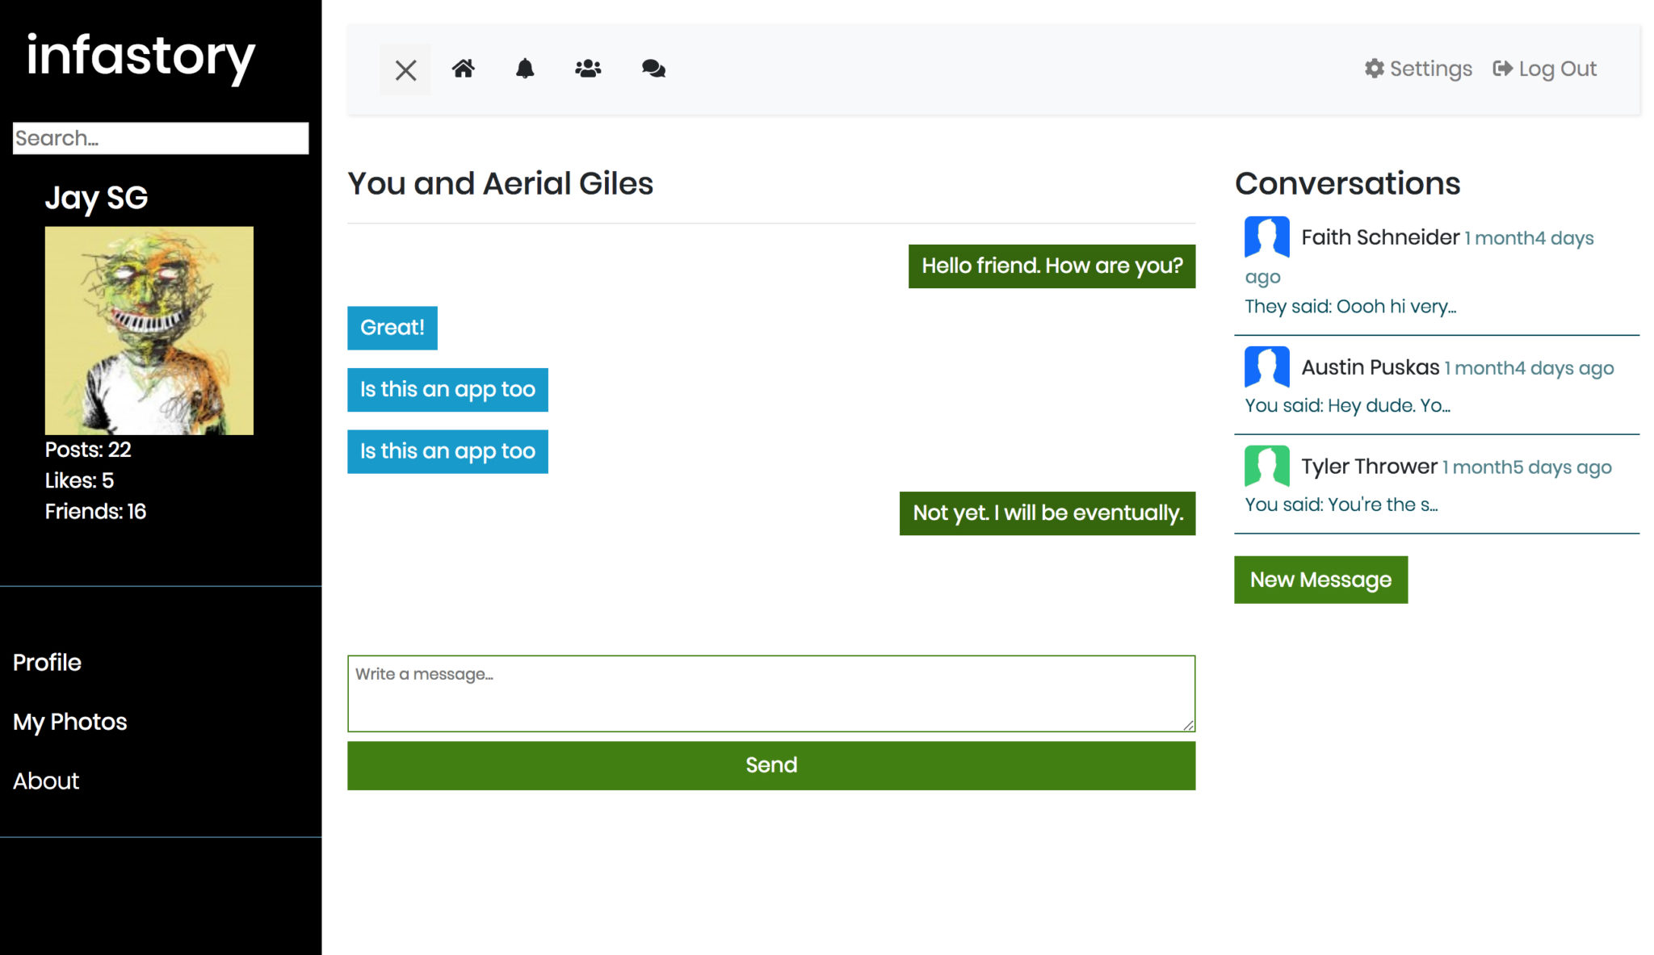Open Settings gear link
This screenshot has width=1654, height=955.
1418,69
